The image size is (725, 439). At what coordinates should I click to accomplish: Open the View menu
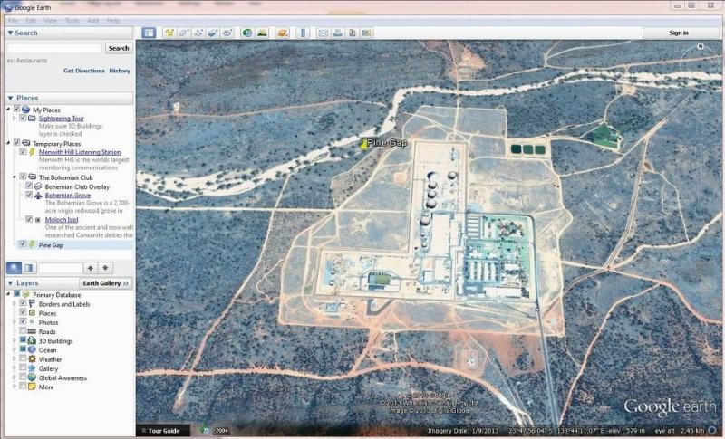[x=51, y=20]
